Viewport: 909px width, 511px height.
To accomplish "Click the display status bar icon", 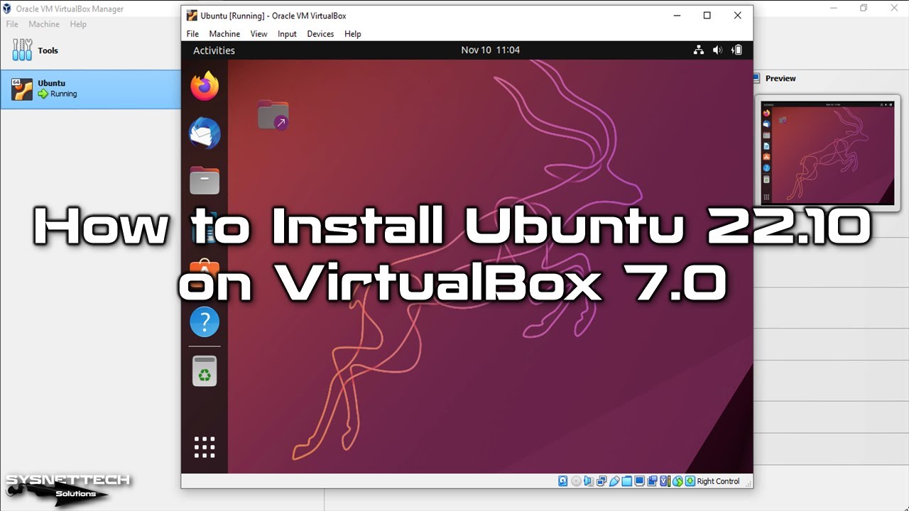I will click(x=639, y=481).
